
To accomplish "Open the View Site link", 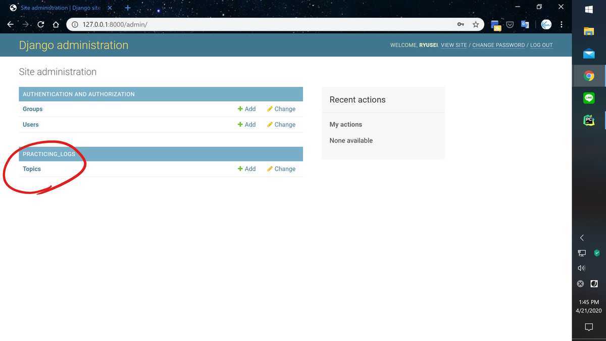I will (454, 45).
